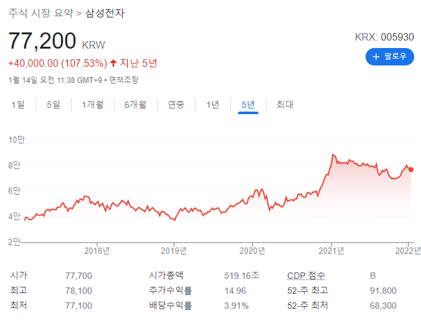Click the 2020년 x-axis label
The image size is (421, 323).
252,251
